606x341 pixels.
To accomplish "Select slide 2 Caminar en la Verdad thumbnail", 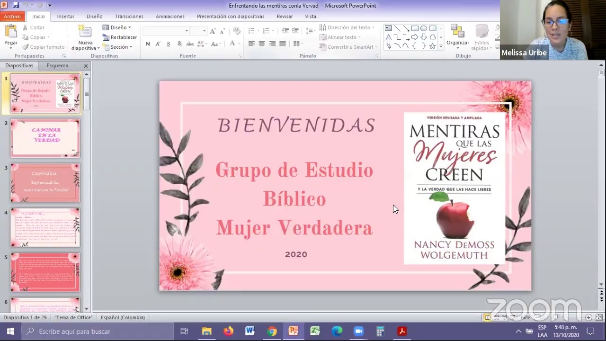I will tap(45, 138).
